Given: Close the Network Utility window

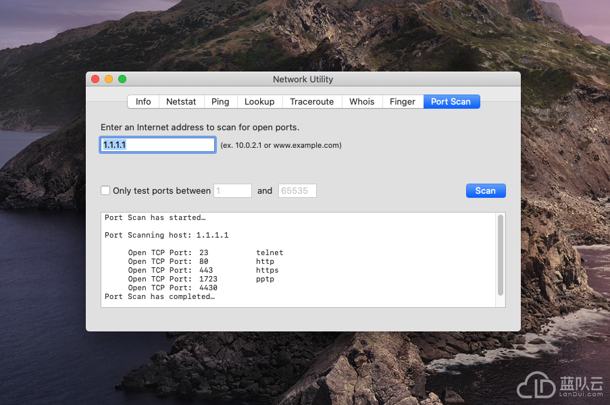Looking at the screenshot, I should [95, 79].
